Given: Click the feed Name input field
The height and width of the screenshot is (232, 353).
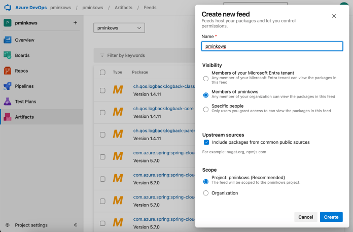Looking at the screenshot, I should point(272,46).
